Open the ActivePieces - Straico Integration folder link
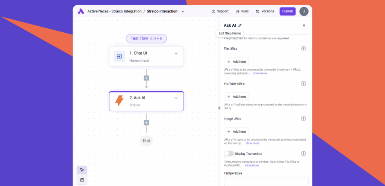The width and height of the screenshot is (385, 186). 114,11
